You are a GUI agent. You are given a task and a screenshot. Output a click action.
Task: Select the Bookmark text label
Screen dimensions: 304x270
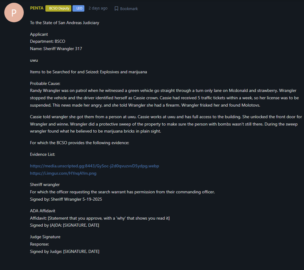[x=129, y=9]
